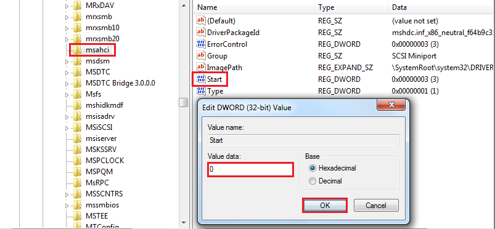Click the MSSCNTRS folder icon
495x229 pixels.
(x=77, y=194)
